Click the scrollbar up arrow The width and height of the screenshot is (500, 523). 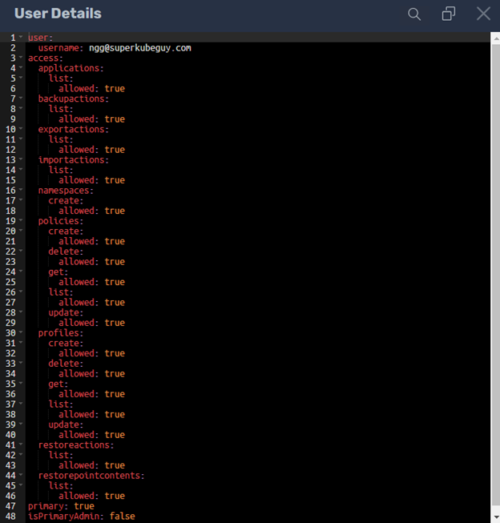pos(495,38)
